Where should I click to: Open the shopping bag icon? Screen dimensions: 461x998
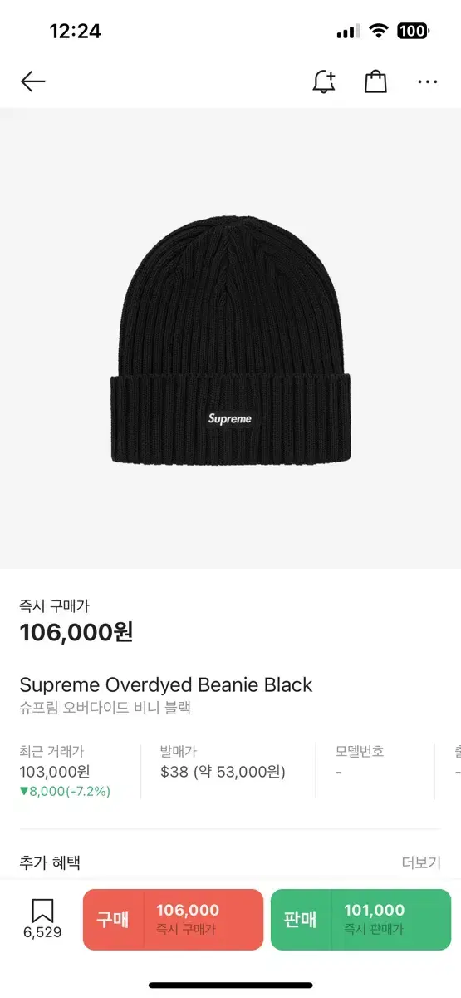coord(375,81)
